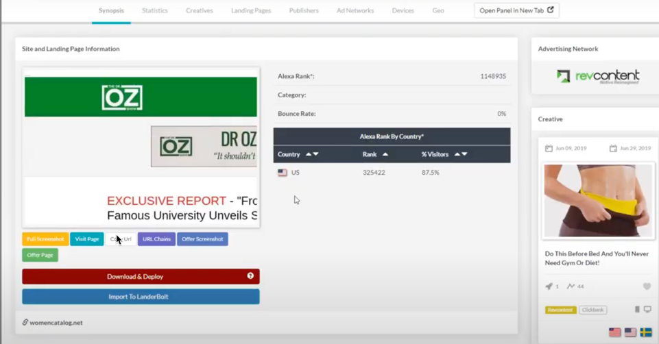Switch to the Devices tab
Image resolution: width=659 pixels, height=344 pixels.
coord(403,10)
